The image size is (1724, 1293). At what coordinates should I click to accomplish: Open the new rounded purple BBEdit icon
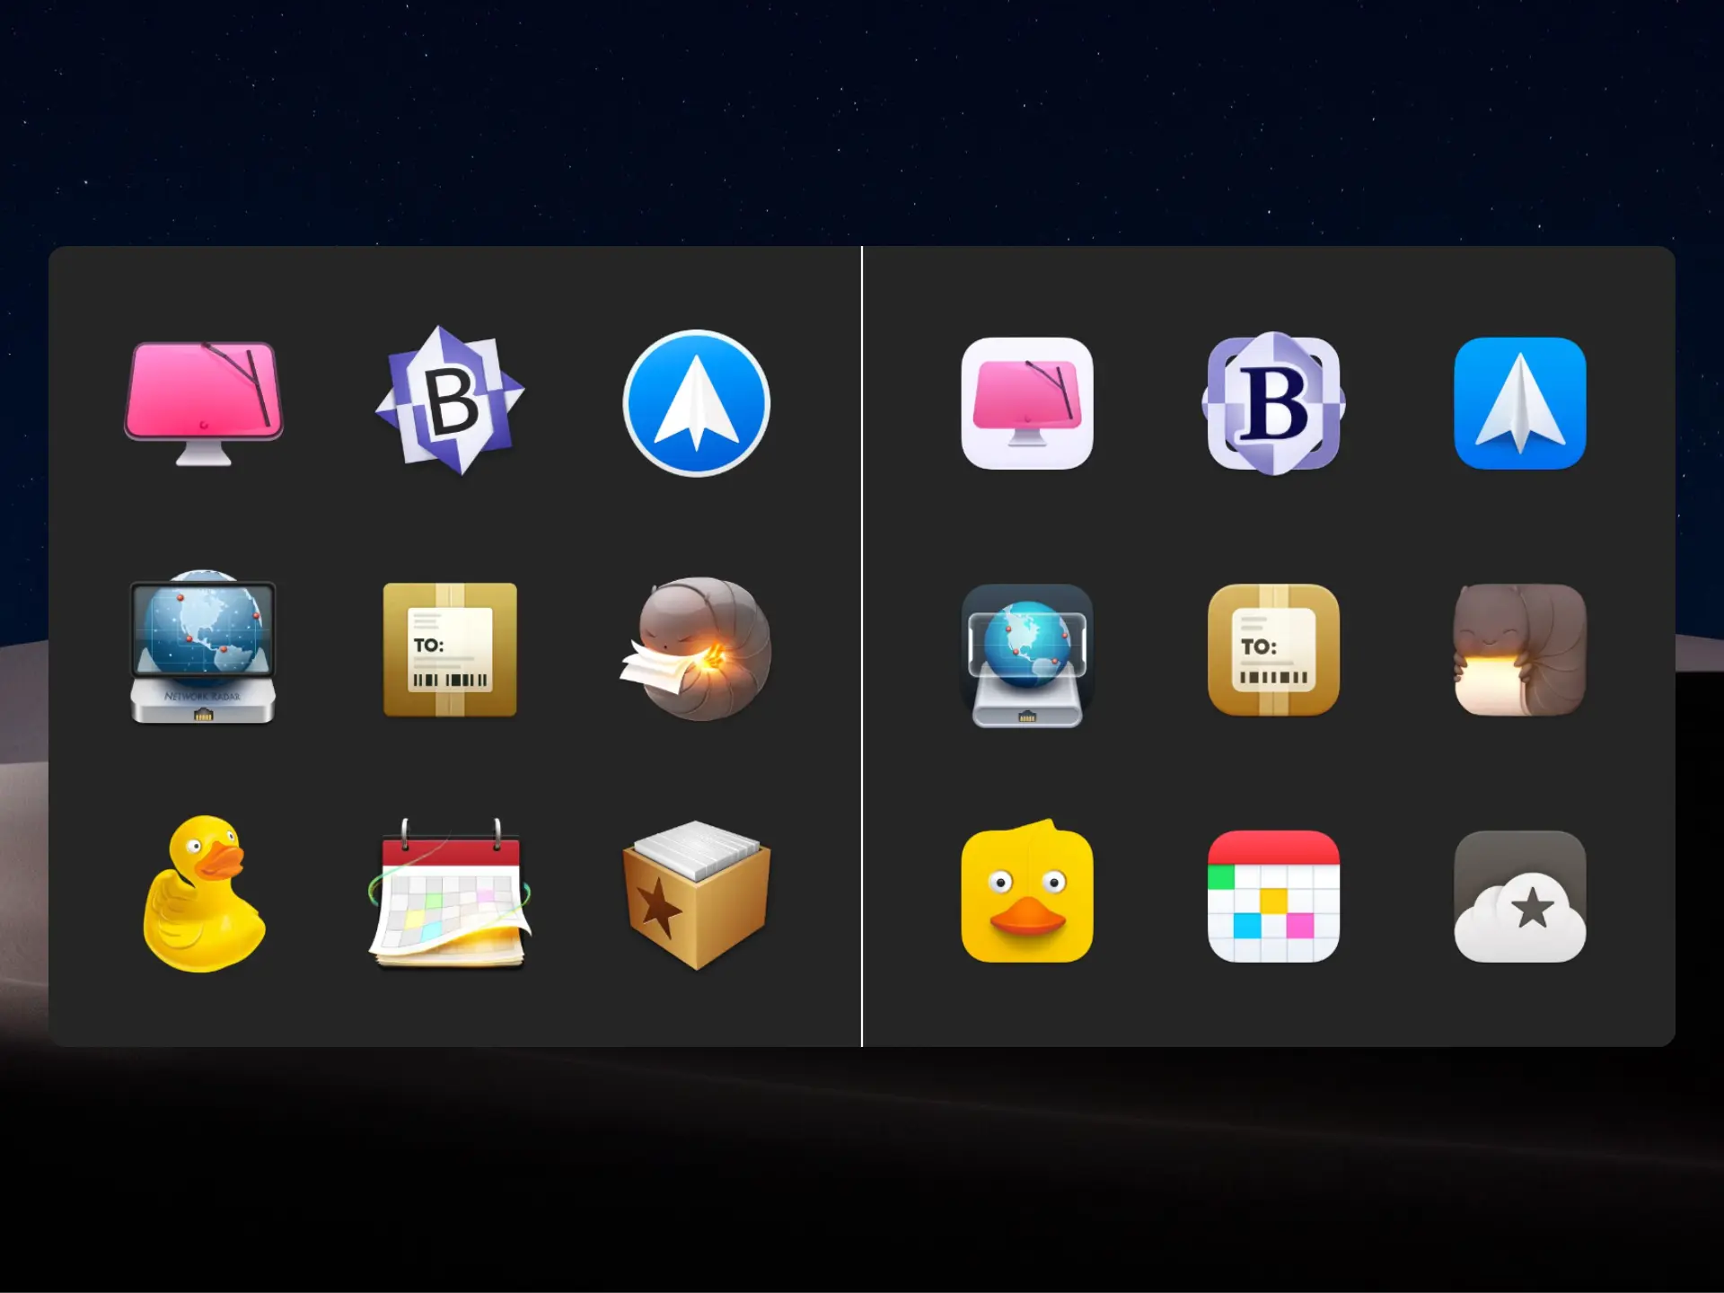click(x=1273, y=403)
